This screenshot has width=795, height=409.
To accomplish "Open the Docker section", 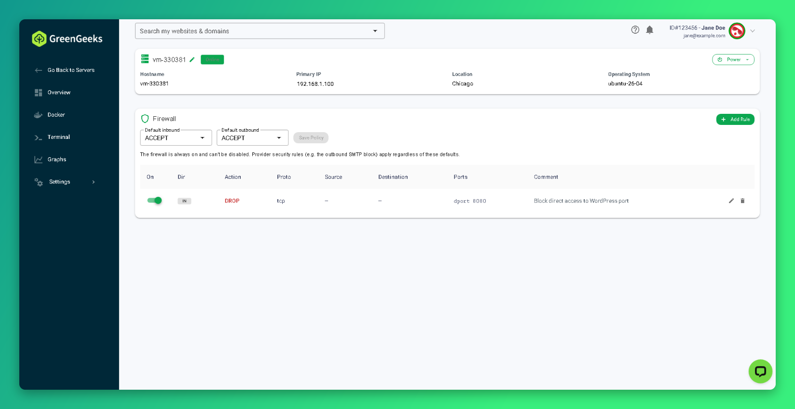I will pyautogui.click(x=56, y=115).
